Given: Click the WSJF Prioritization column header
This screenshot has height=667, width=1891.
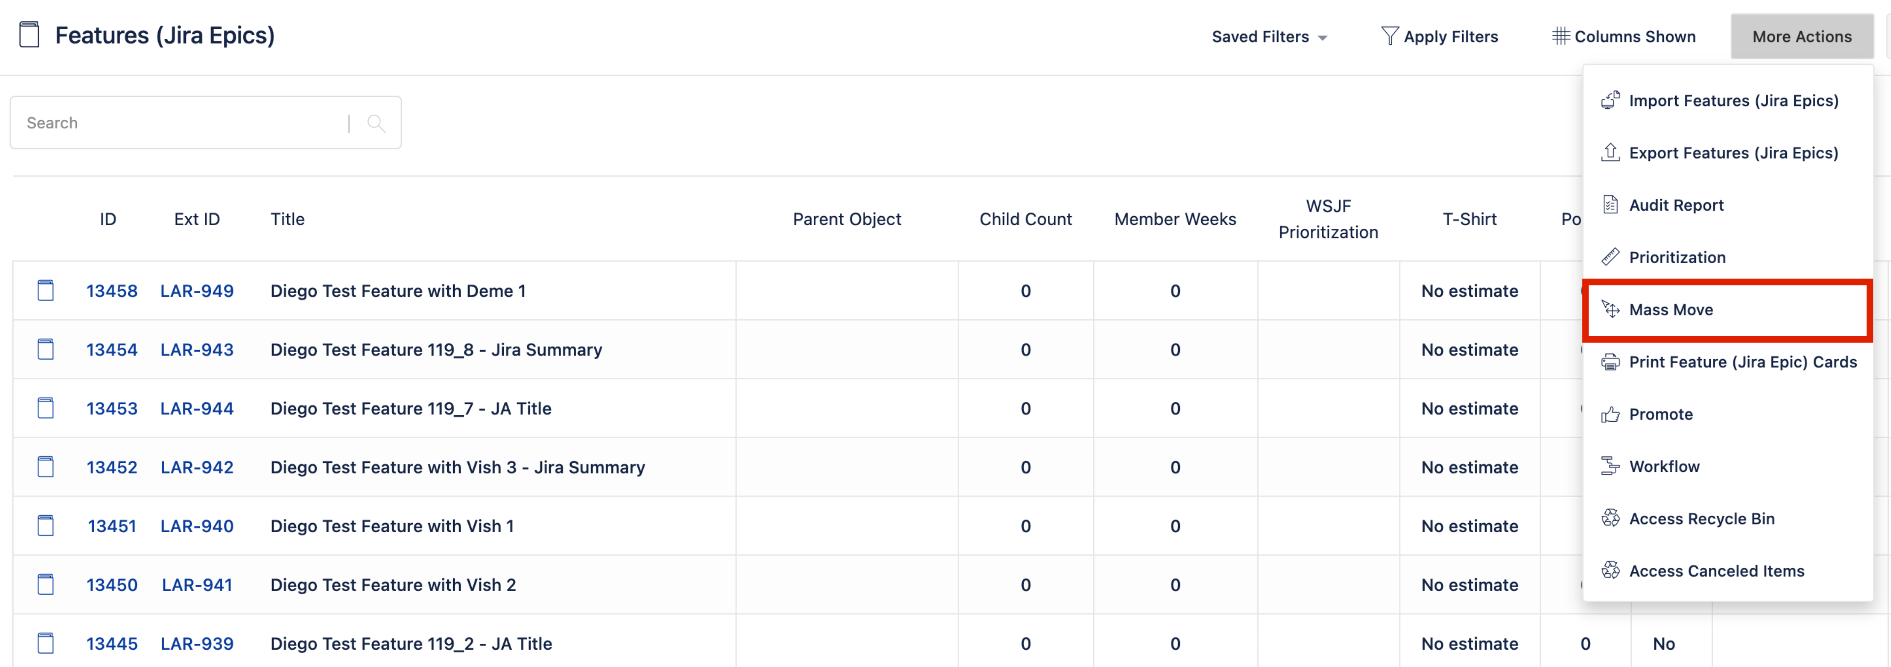Looking at the screenshot, I should click(x=1327, y=219).
